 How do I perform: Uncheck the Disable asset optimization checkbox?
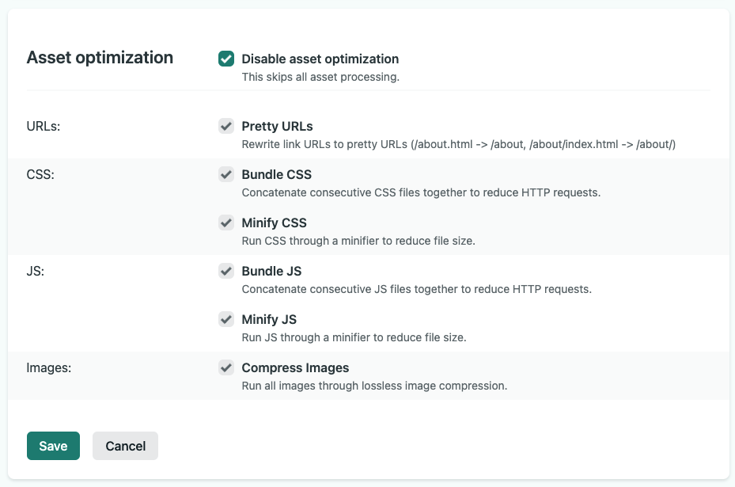226,59
